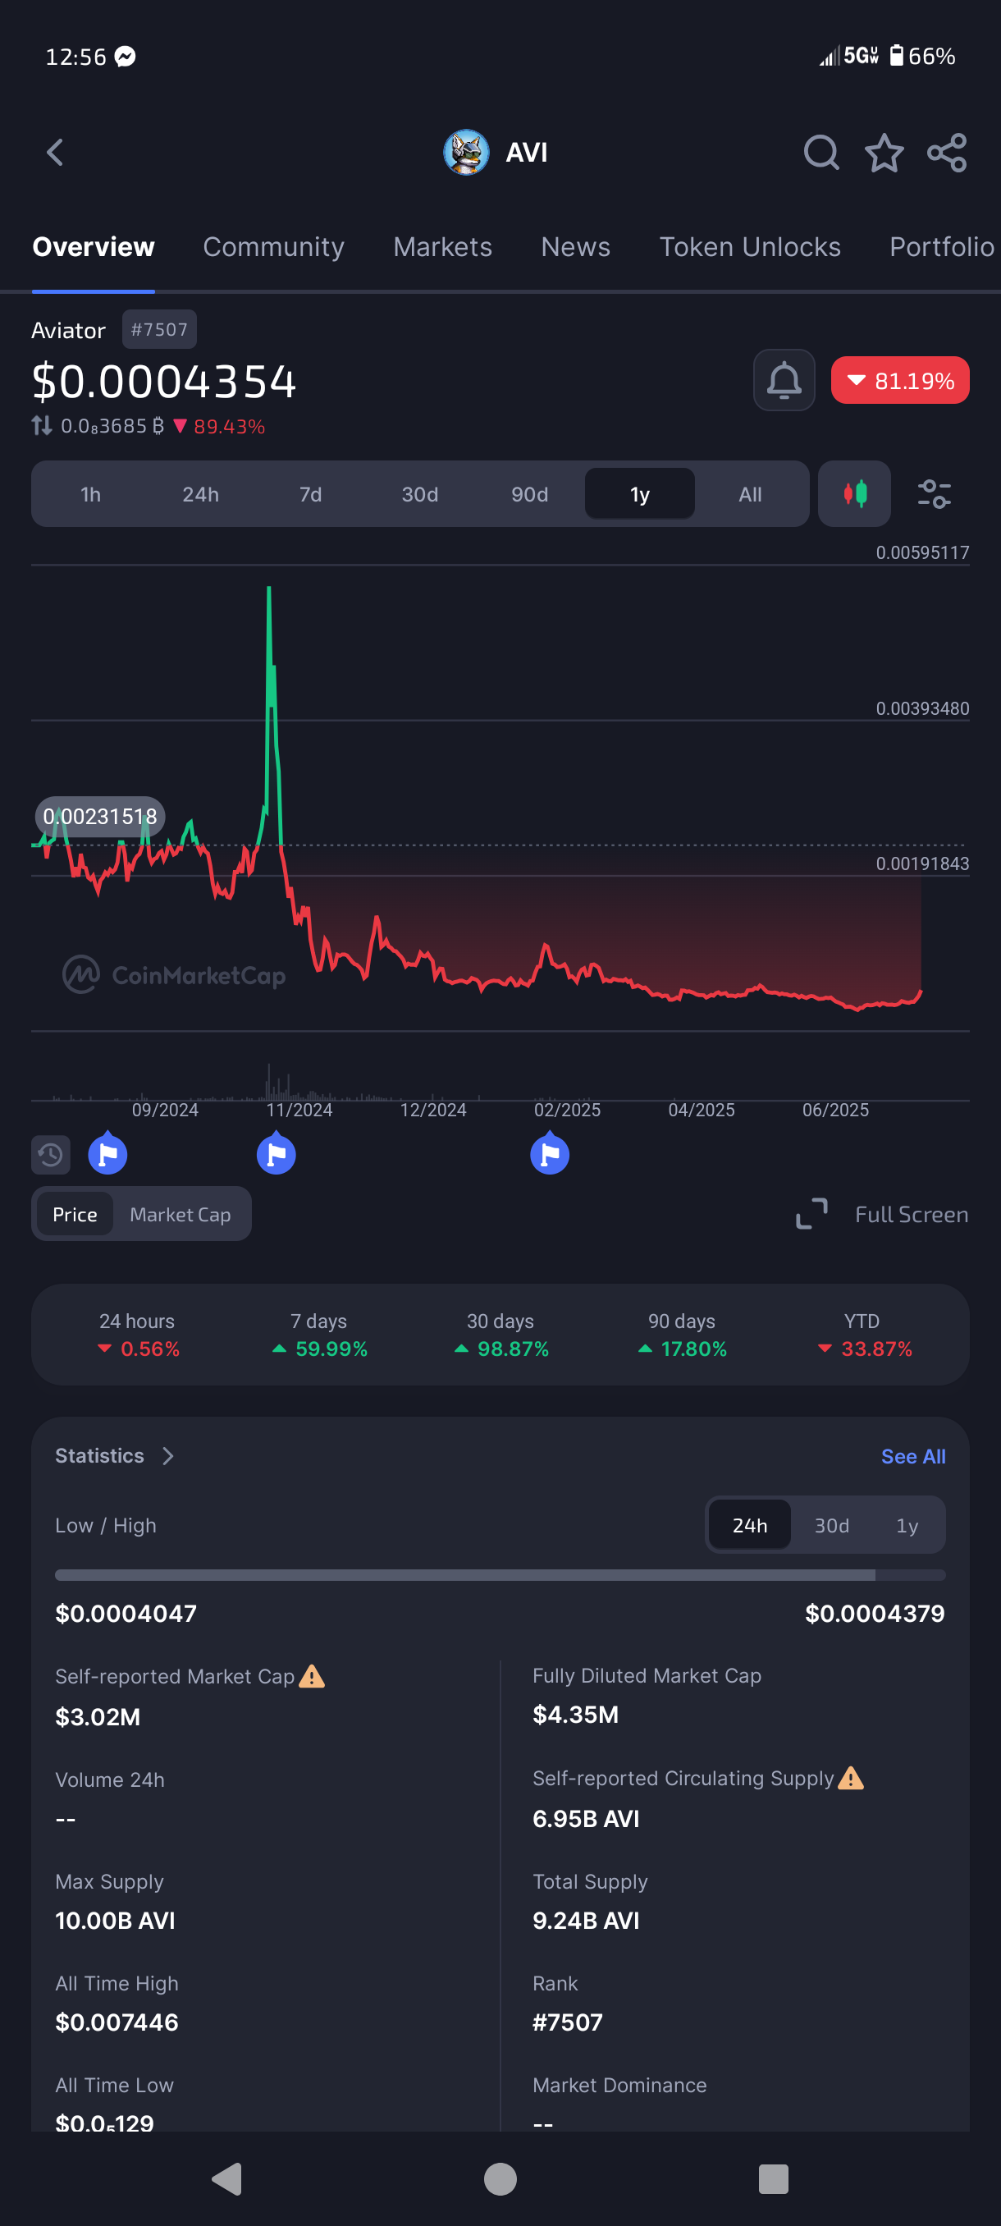Tap the 24h Low/High progress bar

point(500,1575)
